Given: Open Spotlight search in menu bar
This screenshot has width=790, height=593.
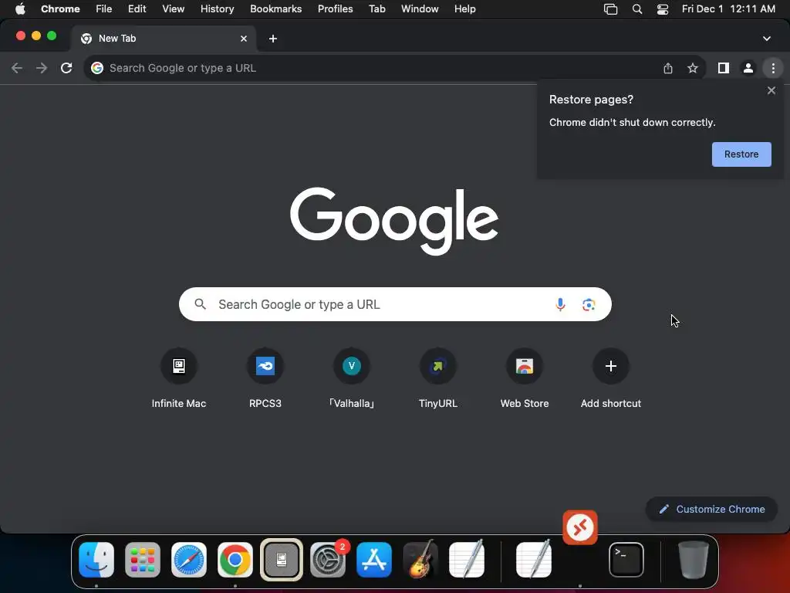Looking at the screenshot, I should [x=636, y=9].
